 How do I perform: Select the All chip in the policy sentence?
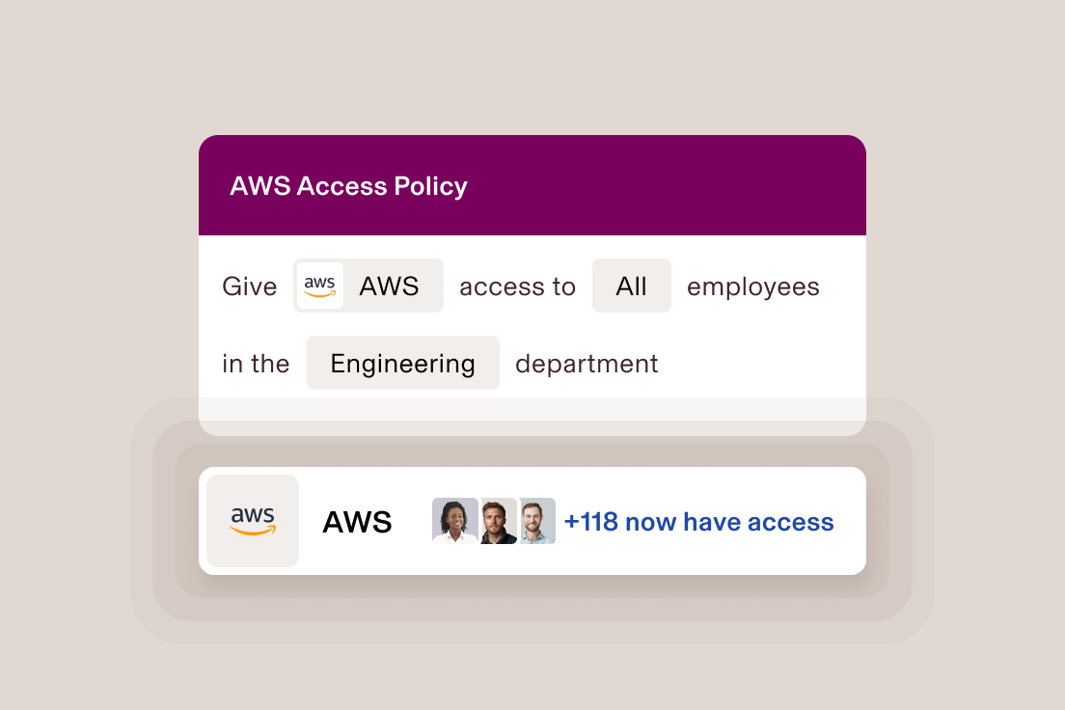632,286
